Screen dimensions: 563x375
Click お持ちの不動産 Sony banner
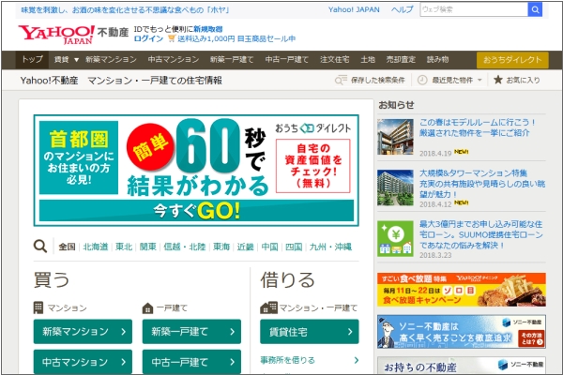click(462, 366)
